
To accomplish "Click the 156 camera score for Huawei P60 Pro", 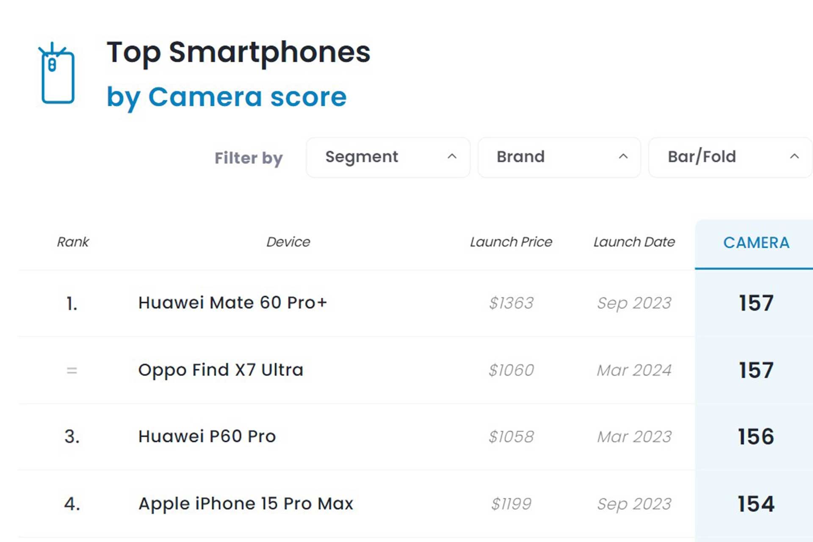I will 756,437.
